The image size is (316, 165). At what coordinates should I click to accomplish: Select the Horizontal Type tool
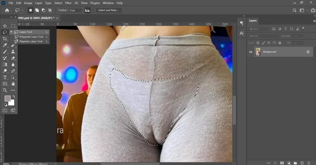tap(5, 77)
